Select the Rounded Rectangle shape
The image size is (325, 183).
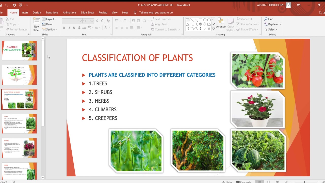tap(209, 20)
